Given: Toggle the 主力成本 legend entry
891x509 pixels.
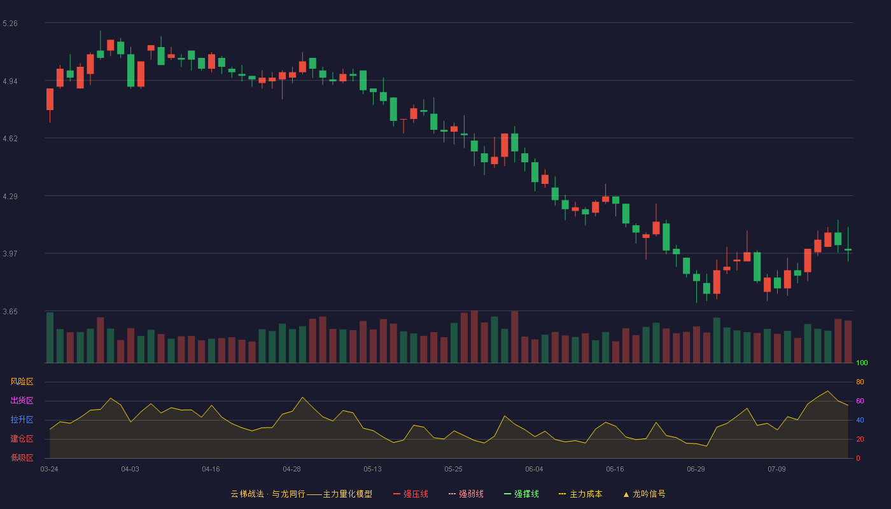Looking at the screenshot, I should pos(580,494).
